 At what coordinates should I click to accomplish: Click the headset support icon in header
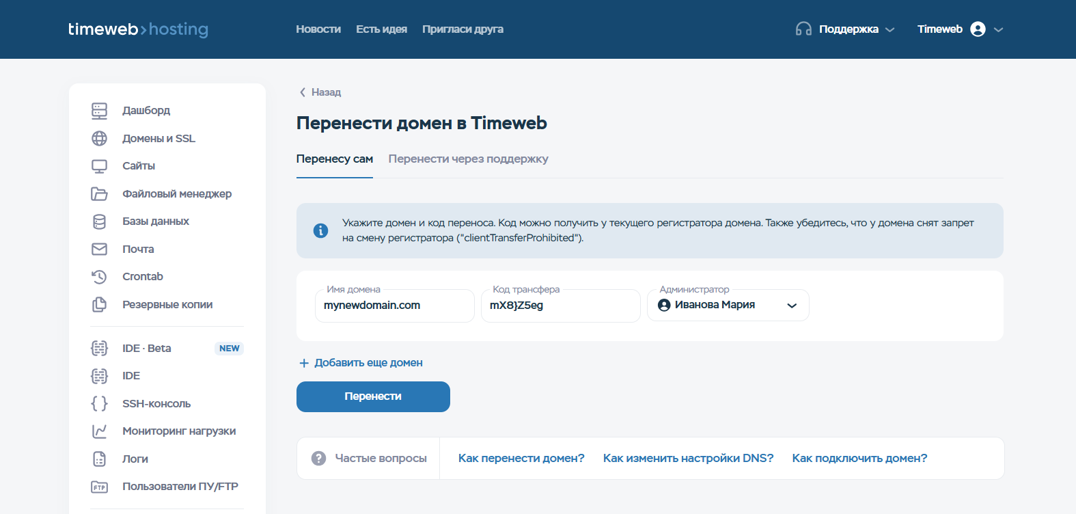point(803,29)
